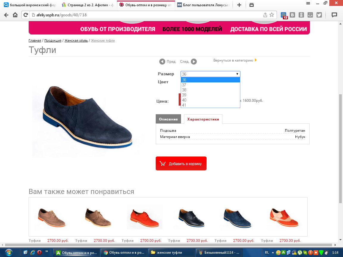The image size is (343, 257).
Task: Bookmark this page with the star icon
Action: pos(272,15)
